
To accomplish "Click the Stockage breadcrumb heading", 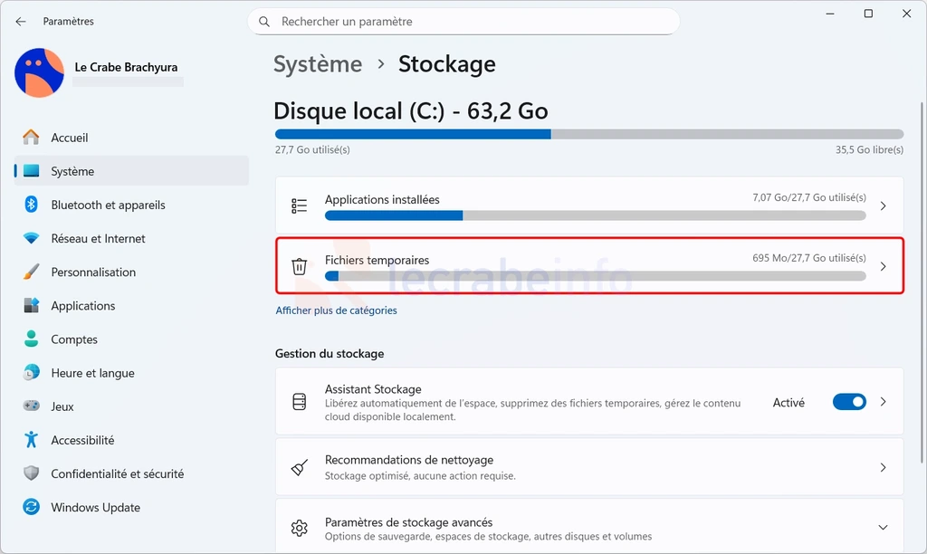I will [447, 64].
